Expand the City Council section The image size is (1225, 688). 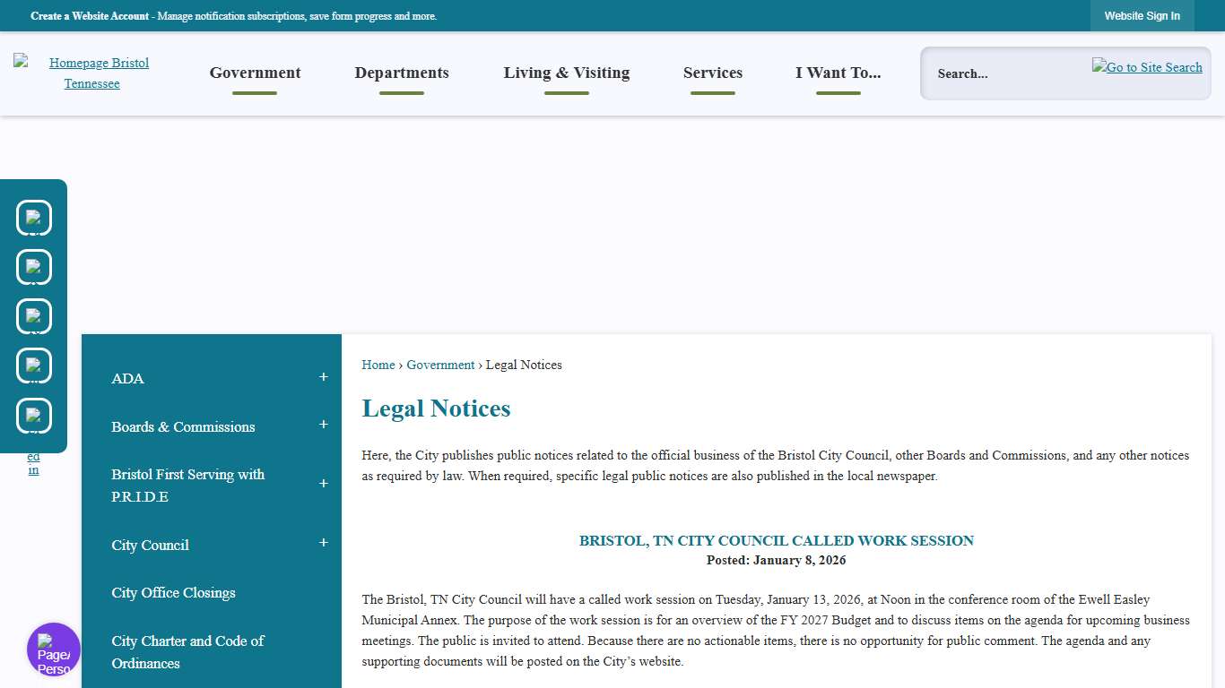pos(323,543)
